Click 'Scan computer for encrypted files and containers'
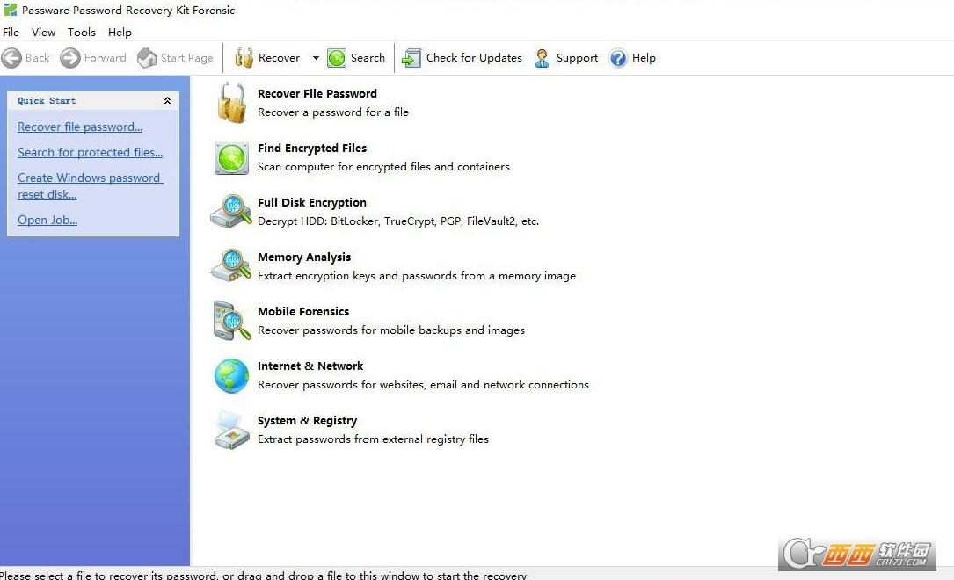 [x=383, y=167]
